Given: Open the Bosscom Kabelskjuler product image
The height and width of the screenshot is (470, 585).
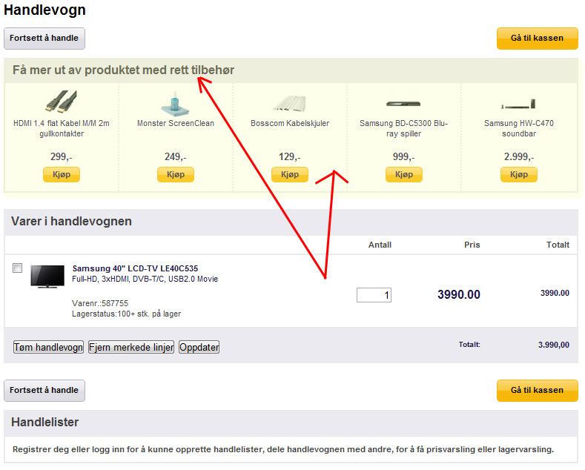Looking at the screenshot, I should [289, 103].
